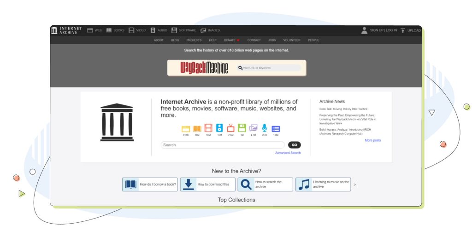
Task: Click the Log In link
Action: [x=391, y=30]
